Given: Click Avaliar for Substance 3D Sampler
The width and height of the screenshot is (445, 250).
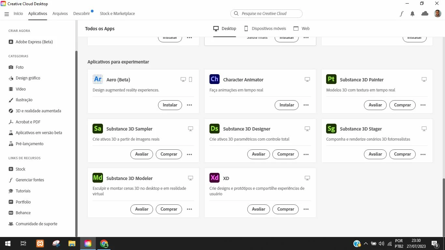Looking at the screenshot, I should 142,154.
